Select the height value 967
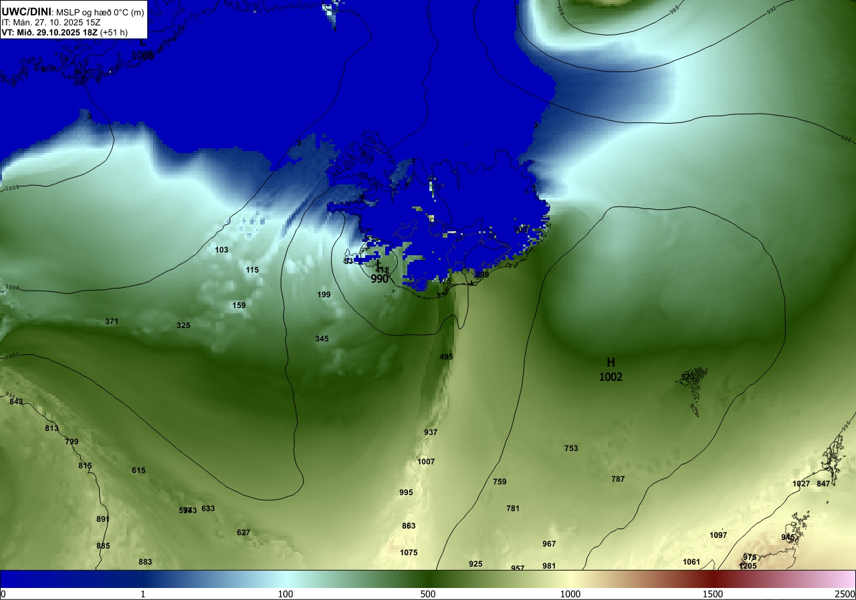Image resolution: width=856 pixels, height=600 pixels. 549,544
